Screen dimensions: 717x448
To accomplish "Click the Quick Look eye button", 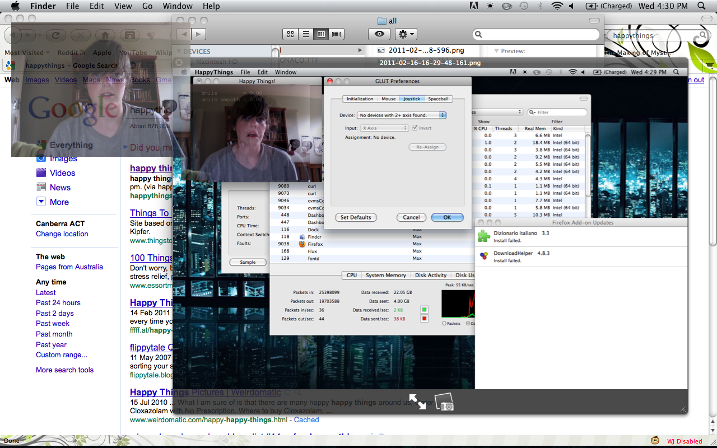I will click(x=379, y=34).
